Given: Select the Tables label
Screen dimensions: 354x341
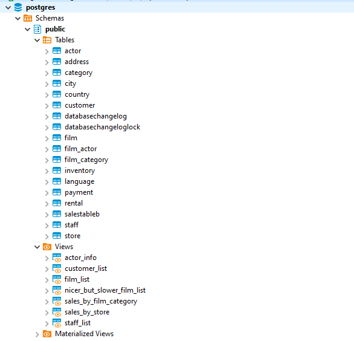Looking at the screenshot, I should coord(65,40).
